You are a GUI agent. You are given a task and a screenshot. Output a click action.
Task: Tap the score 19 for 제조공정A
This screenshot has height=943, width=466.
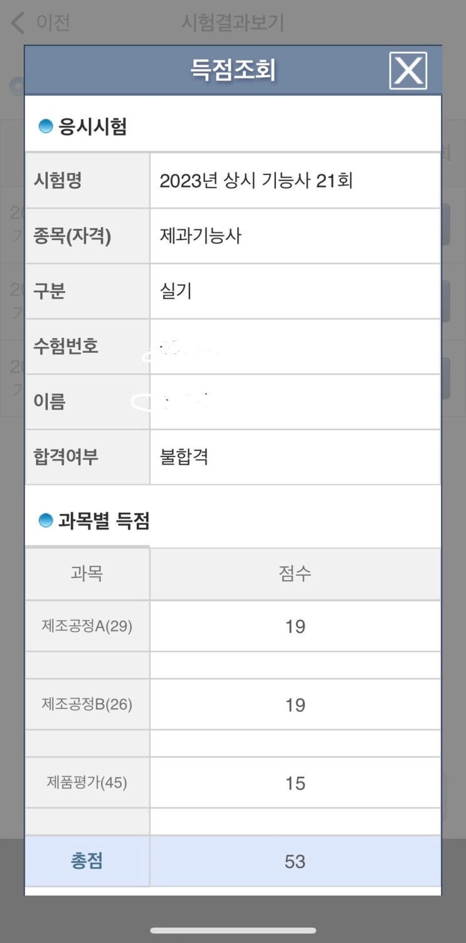[295, 626]
